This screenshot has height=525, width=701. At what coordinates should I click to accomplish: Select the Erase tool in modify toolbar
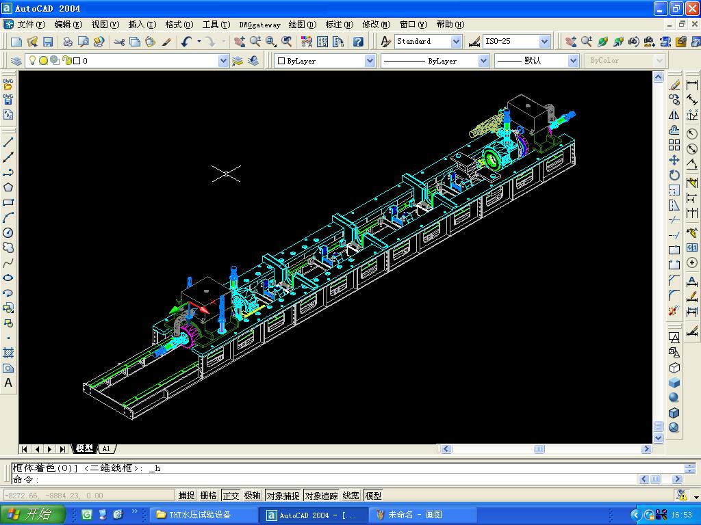674,84
